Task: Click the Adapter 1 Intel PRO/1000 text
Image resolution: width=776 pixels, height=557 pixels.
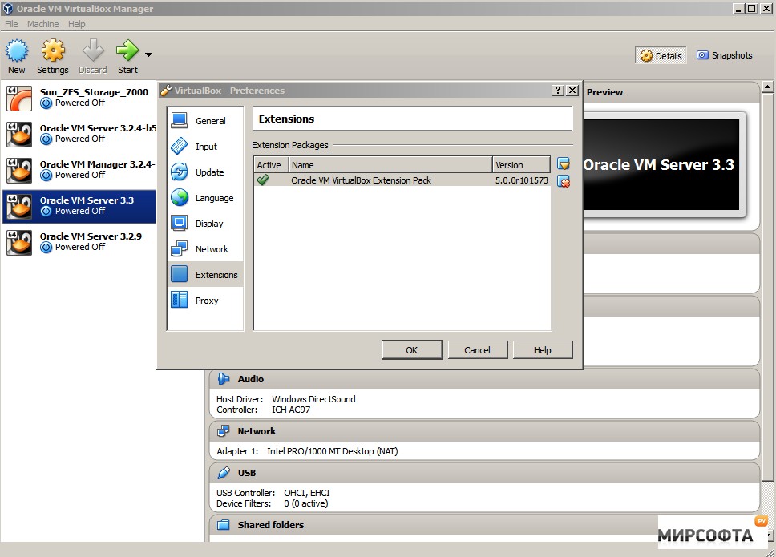Action: pyautogui.click(x=307, y=451)
